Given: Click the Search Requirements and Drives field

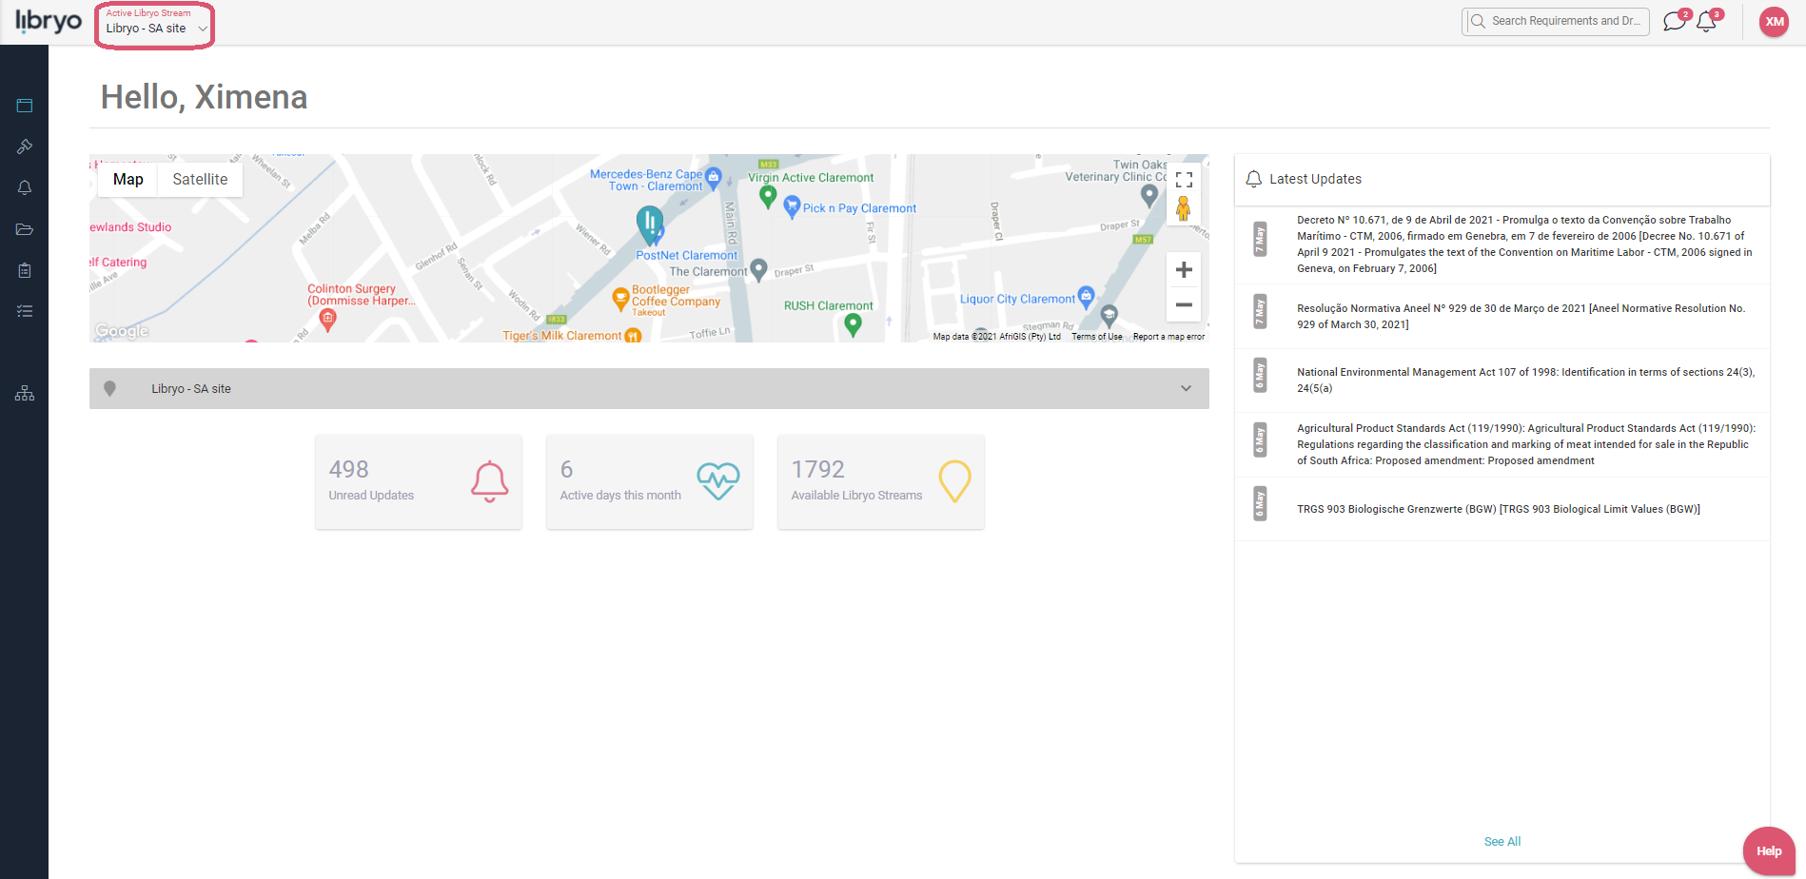Looking at the screenshot, I should tap(1555, 21).
